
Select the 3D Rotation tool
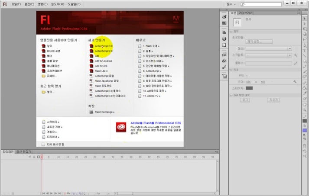pos(305,34)
